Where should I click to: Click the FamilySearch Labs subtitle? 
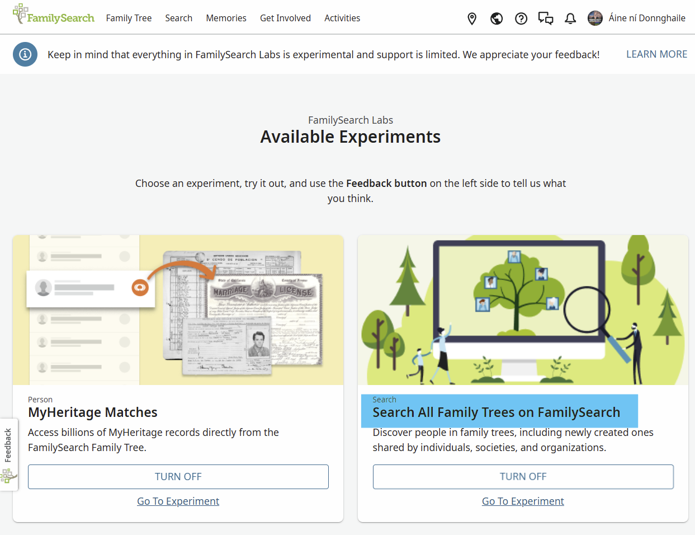click(x=351, y=120)
